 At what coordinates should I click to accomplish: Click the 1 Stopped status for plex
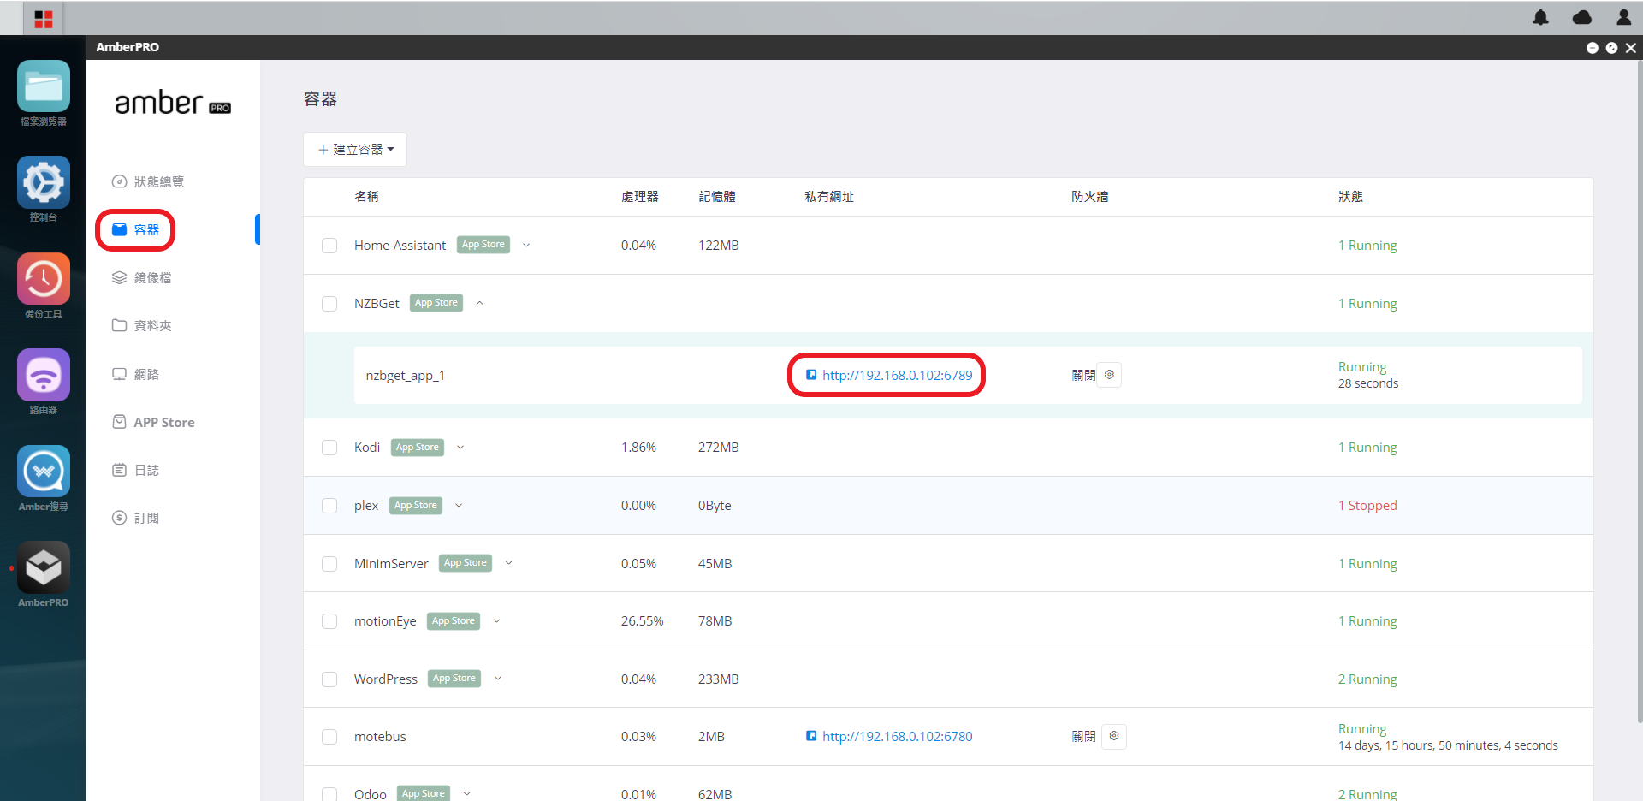1367,506
